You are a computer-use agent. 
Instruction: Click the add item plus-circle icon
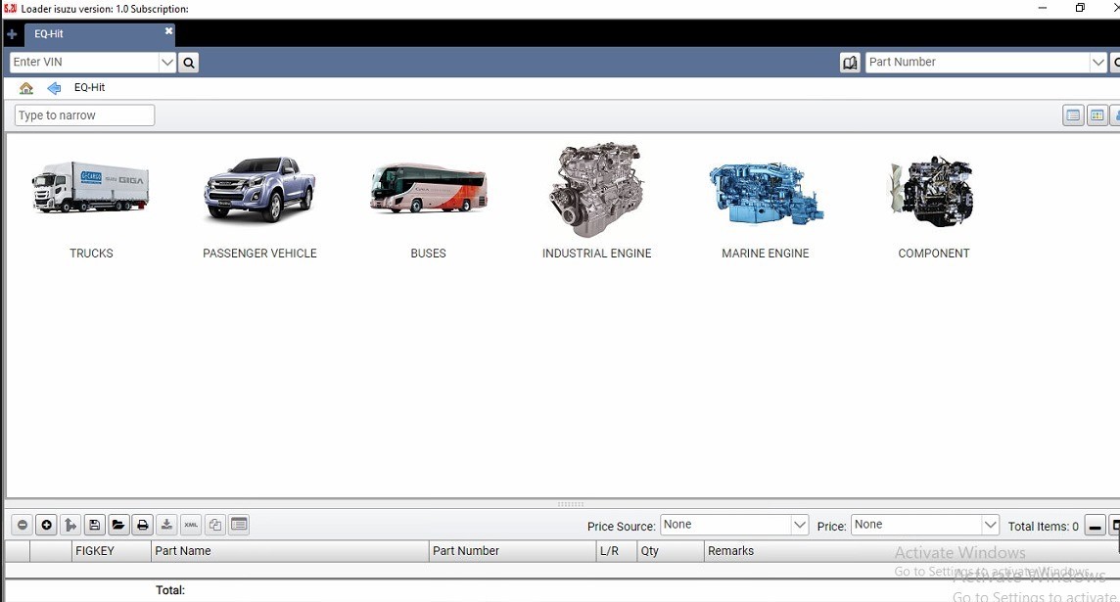pyautogui.click(x=46, y=525)
